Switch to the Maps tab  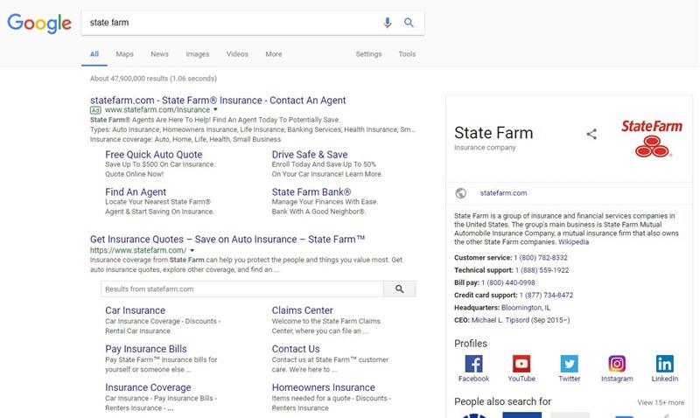(124, 54)
